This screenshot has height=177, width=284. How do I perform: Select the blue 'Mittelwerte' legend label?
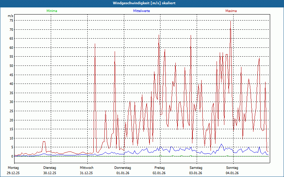141,11
